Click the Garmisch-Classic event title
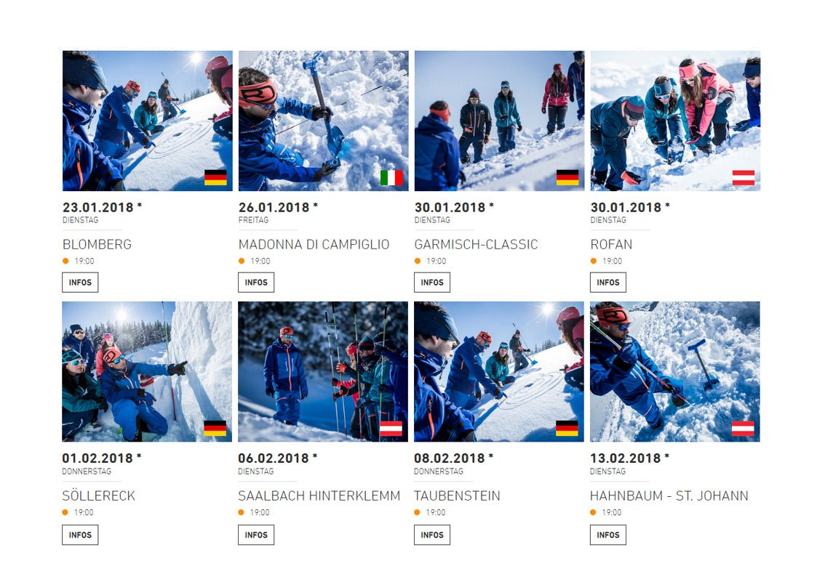825x579 pixels. click(x=476, y=244)
